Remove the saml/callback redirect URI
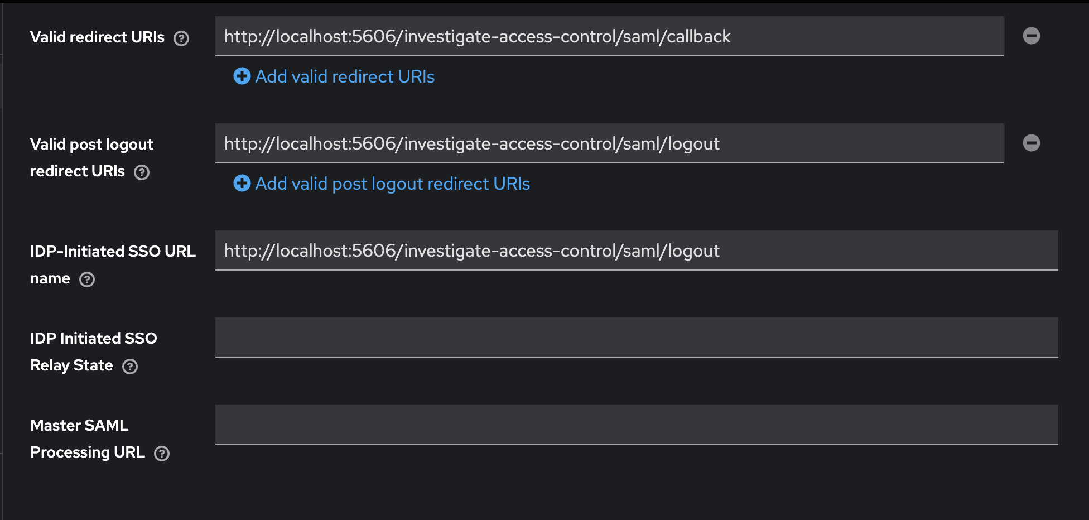This screenshot has width=1089, height=520. 1031,36
